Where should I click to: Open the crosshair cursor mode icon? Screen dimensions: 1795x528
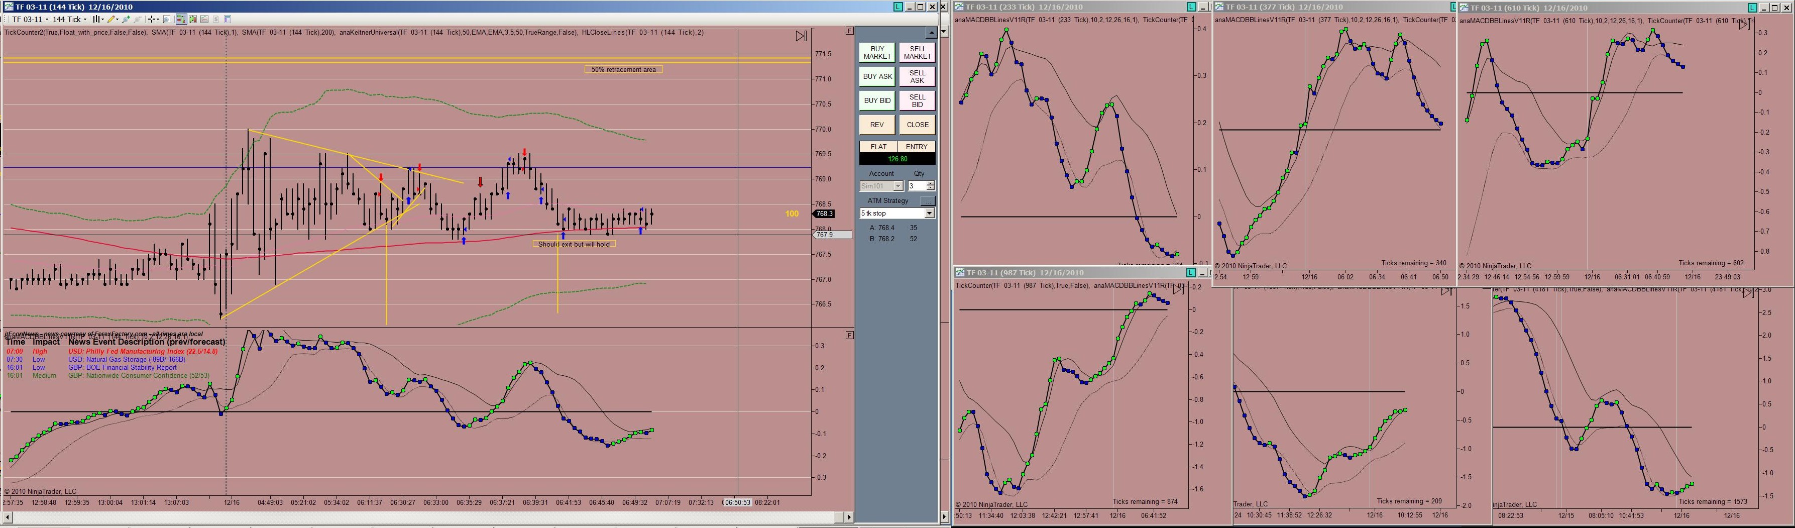pyautogui.click(x=153, y=20)
